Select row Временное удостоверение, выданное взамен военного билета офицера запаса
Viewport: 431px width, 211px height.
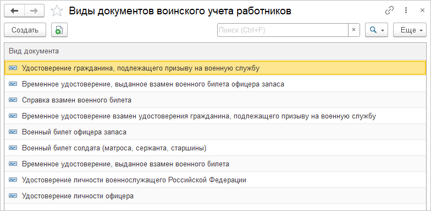pyautogui.click(x=215, y=84)
